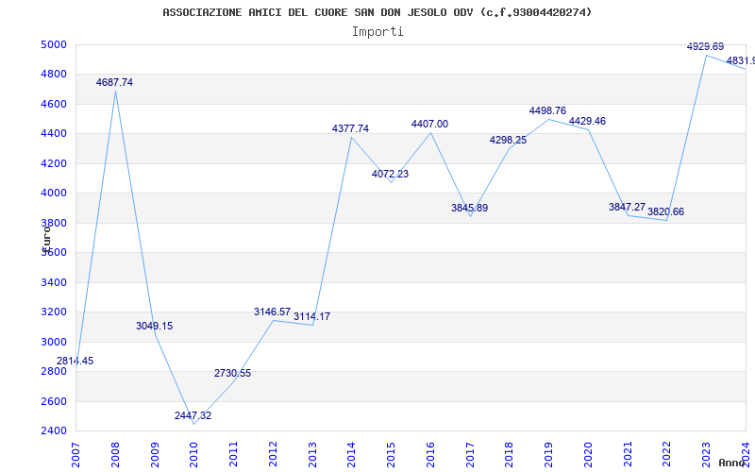Image resolution: width=755 pixels, height=472 pixels.
Task: Click the 3146.57 data label
Action: click(273, 312)
